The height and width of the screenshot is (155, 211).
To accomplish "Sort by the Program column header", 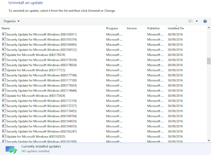I will (115, 28).
